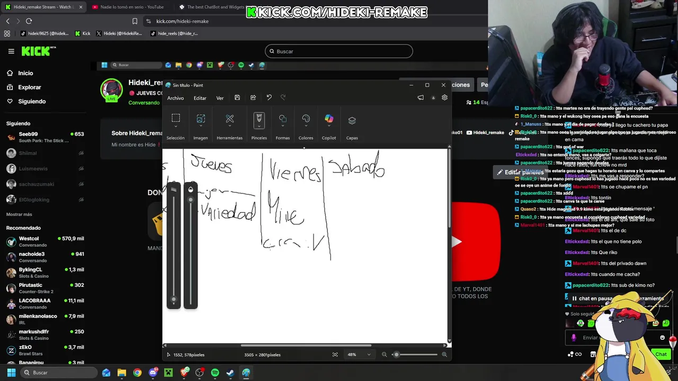Click the Paint account profile icon

[x=433, y=98]
